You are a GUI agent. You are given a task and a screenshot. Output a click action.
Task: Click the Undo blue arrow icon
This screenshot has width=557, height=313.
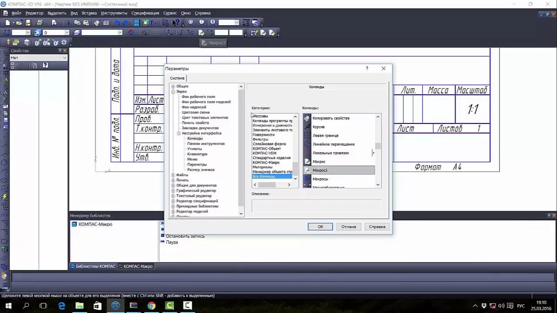pos(117,23)
